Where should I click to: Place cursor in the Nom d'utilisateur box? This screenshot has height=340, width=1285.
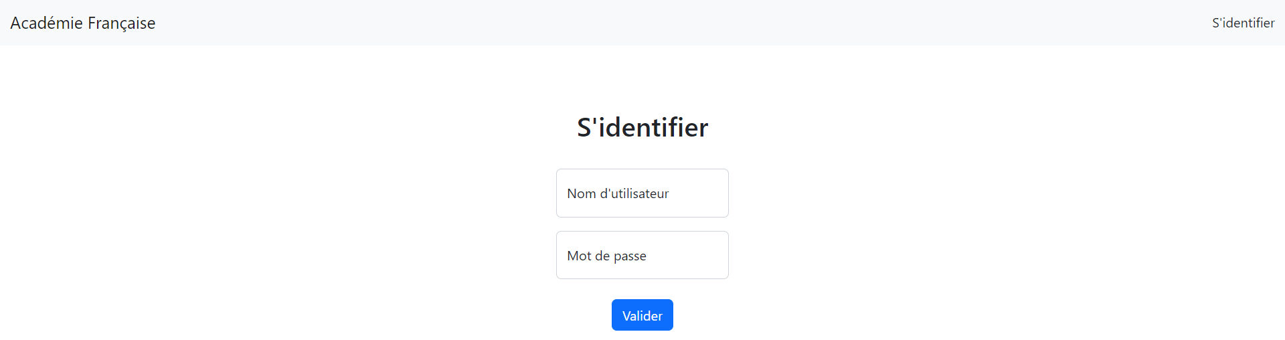pos(642,193)
